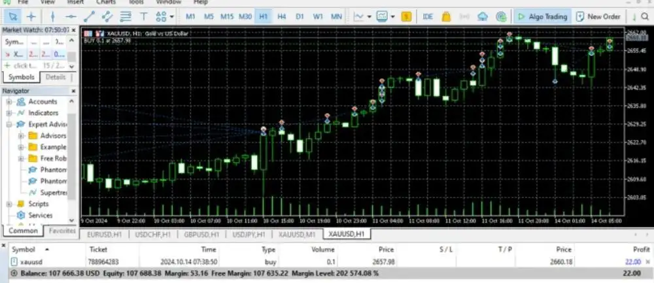Set chart timeframe to M15
Image resolution: width=654 pixels, height=283 pixels.
tap(227, 16)
